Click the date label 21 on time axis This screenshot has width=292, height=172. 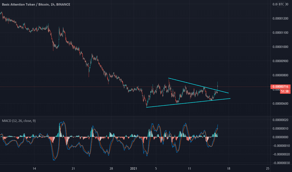[73, 169]
